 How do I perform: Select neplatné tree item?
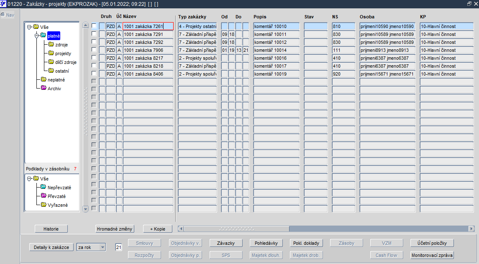click(56, 80)
